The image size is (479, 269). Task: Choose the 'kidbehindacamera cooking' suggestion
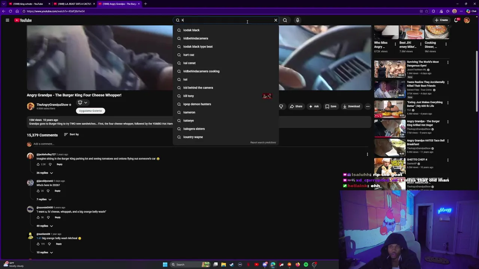click(x=226, y=71)
